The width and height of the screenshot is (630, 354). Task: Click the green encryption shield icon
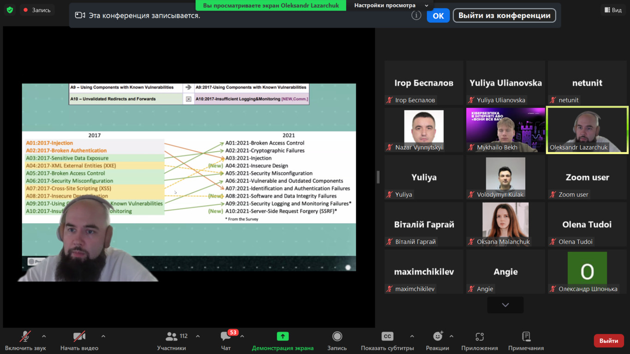tap(10, 10)
